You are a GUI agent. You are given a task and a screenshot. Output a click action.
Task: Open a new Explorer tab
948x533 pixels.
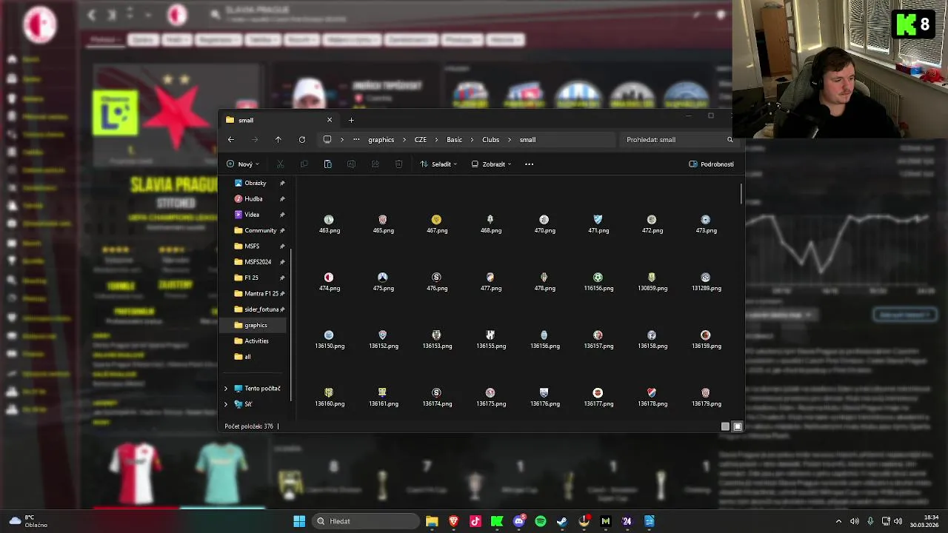tap(351, 120)
